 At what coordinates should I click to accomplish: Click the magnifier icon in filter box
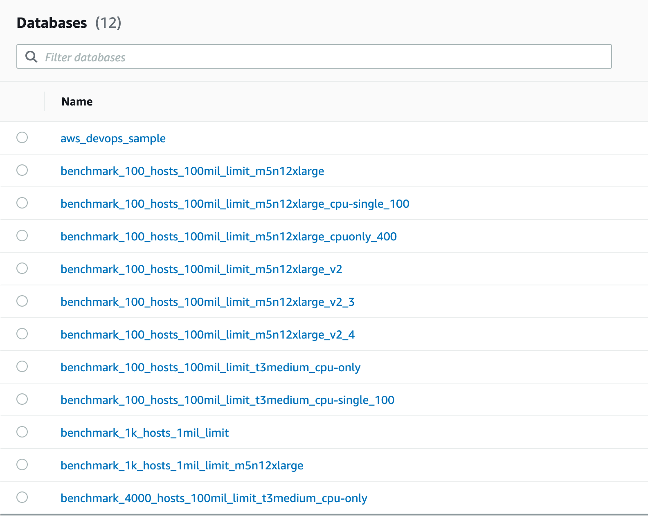(31, 56)
